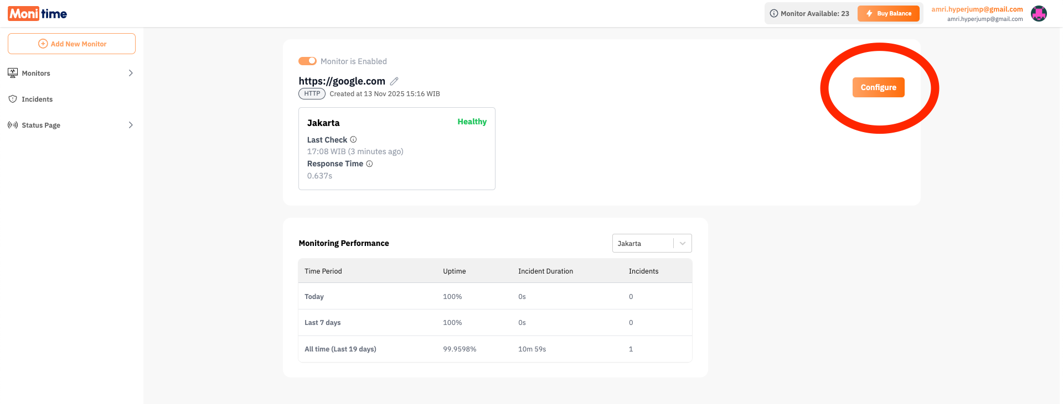Click the Incidents shield icon
Viewport: 1063px width, 404px height.
(13, 99)
